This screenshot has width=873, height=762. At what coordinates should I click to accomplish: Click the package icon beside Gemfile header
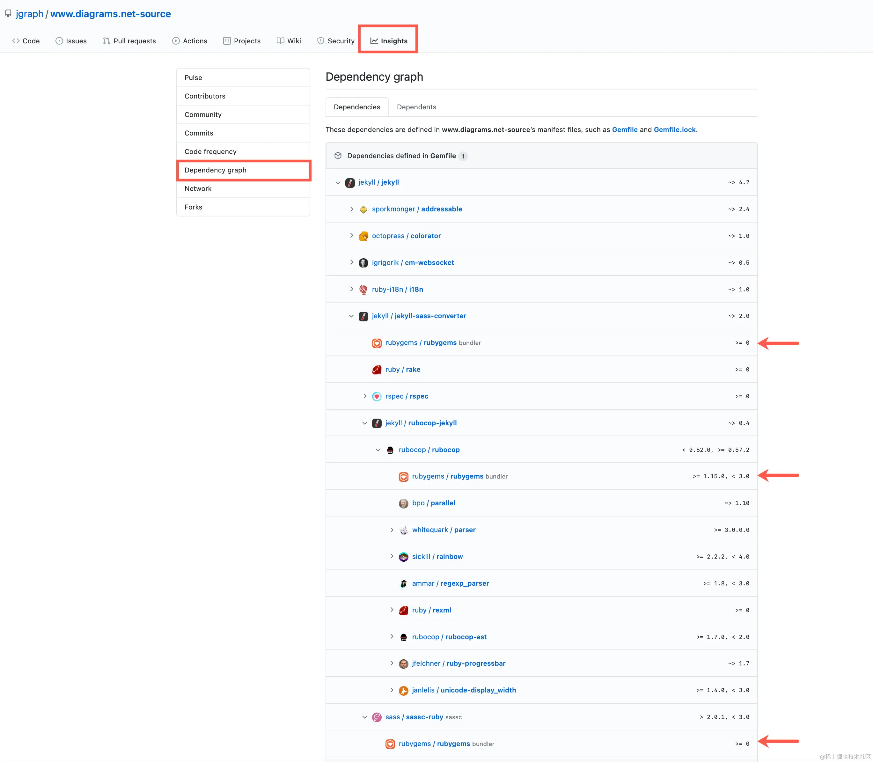click(338, 156)
